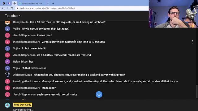This screenshot has width=198, height=111.
Task: Click Rylan Sykes avatar
Action: 7,62
